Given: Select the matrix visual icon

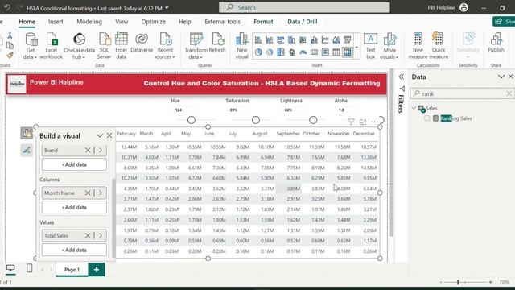Looking at the screenshot, I should click(x=348, y=52).
